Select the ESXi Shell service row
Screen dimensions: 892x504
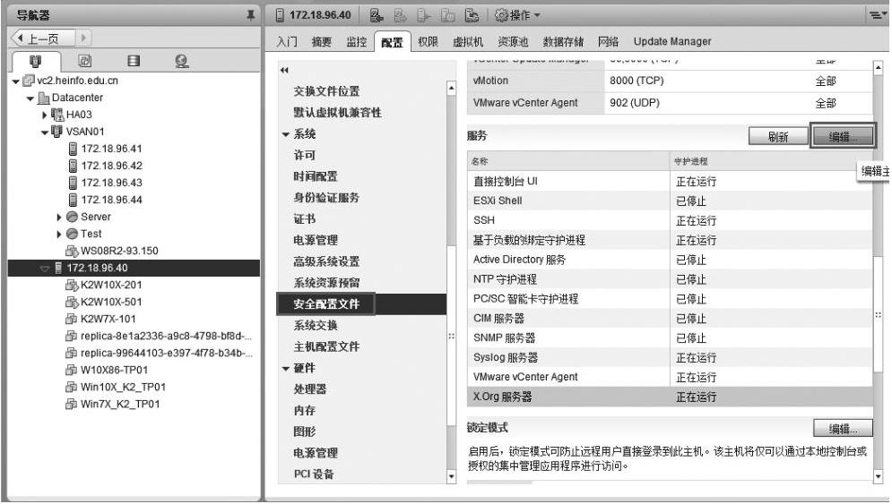(670, 201)
